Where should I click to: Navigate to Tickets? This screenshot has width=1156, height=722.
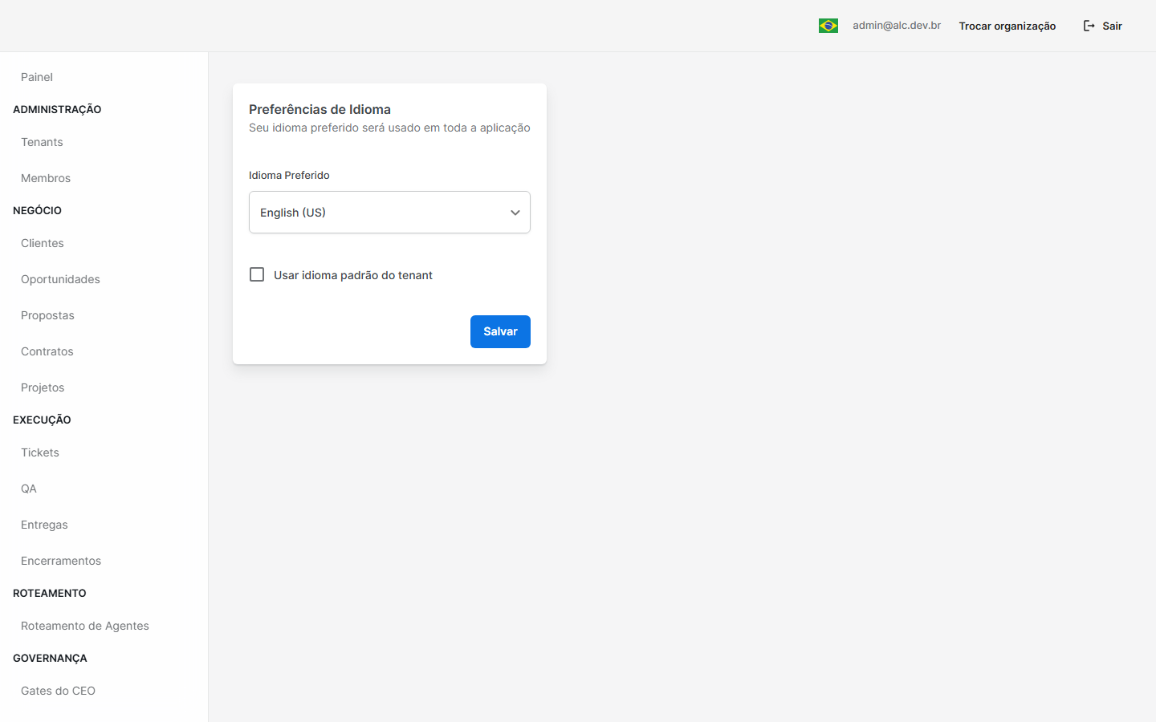tap(40, 452)
